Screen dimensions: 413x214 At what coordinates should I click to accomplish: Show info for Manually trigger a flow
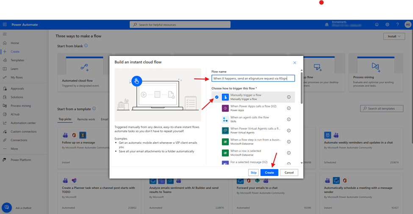pos(289,97)
